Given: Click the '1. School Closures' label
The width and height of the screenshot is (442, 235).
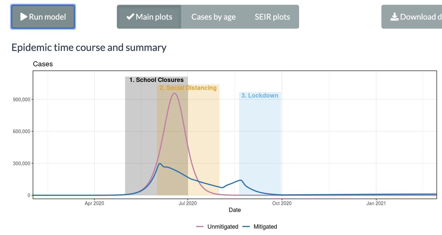Looking at the screenshot, I should 157,80.
